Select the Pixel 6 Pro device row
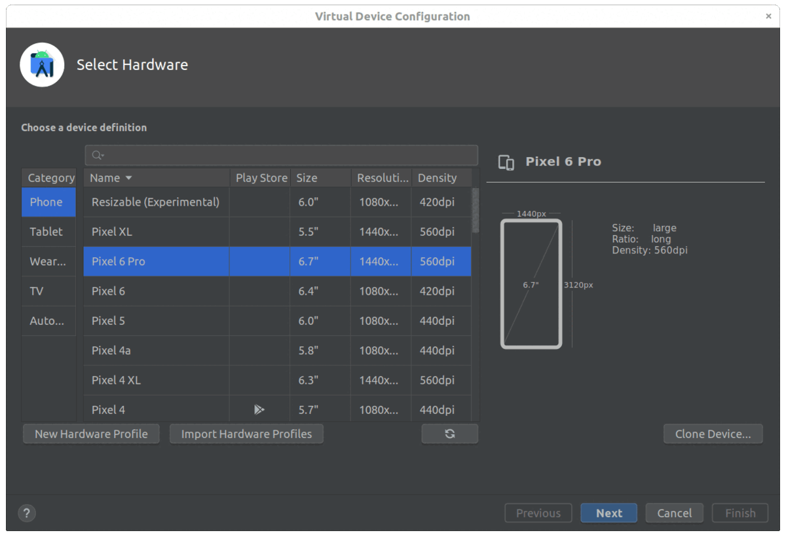This screenshot has width=786, height=537. [x=278, y=261]
